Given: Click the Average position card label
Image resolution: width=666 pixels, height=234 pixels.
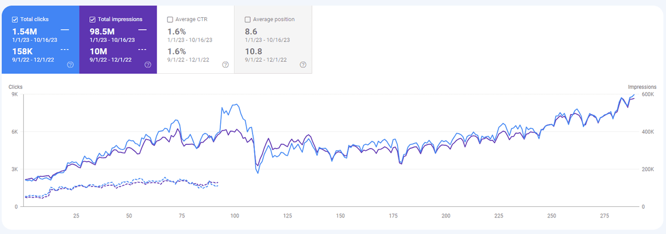Looking at the screenshot, I should point(274,19).
